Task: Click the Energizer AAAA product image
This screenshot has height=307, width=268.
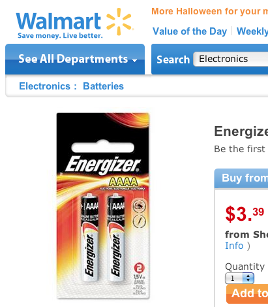Action: (103, 206)
